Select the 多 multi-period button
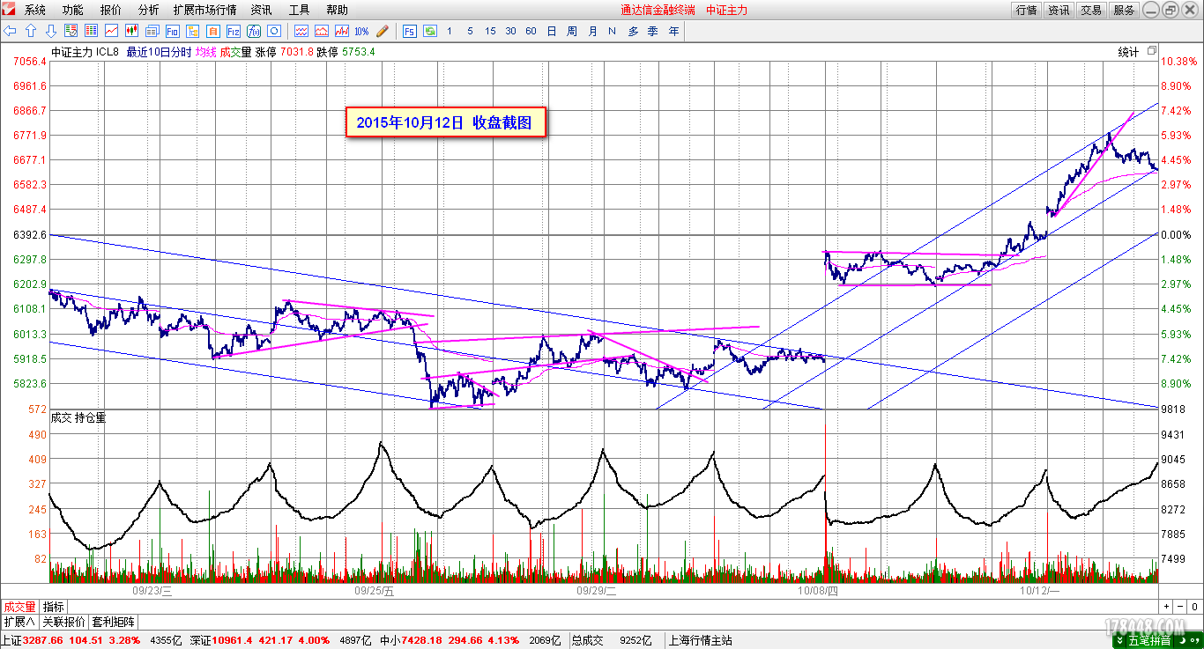The image size is (1204, 649). pos(633,31)
